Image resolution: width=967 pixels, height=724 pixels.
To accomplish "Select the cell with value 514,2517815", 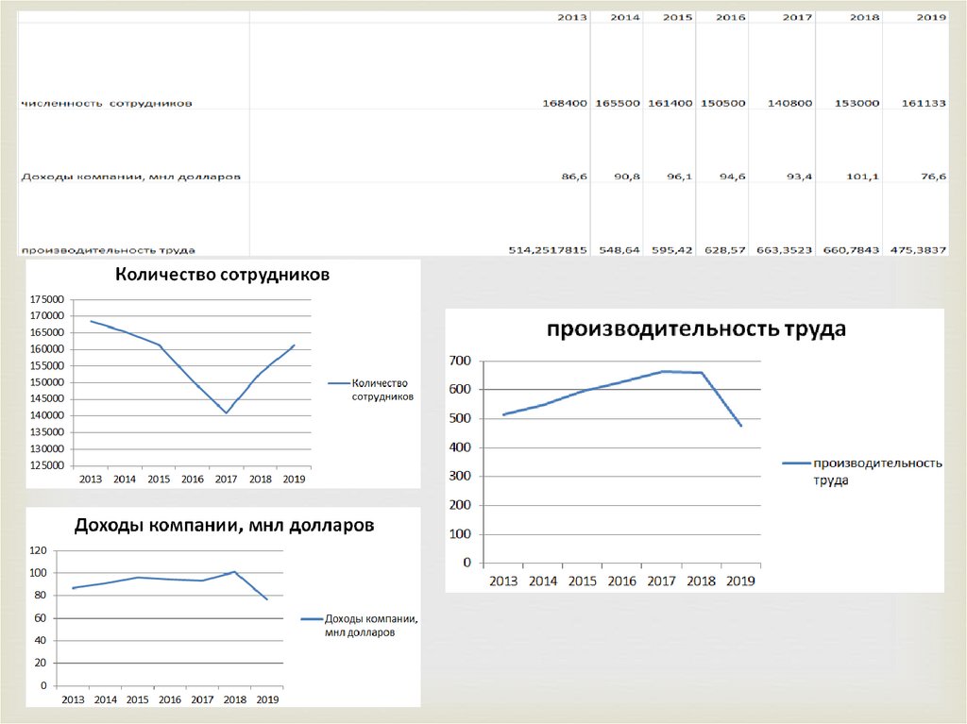I will point(548,250).
